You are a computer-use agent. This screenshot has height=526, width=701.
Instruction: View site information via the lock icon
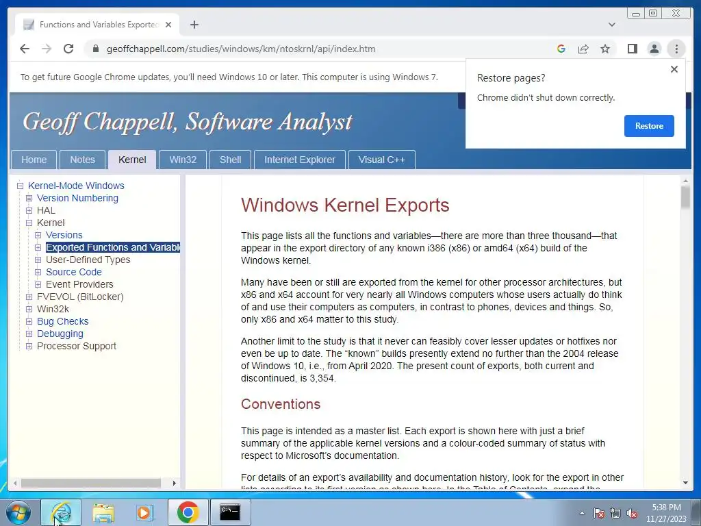click(95, 49)
